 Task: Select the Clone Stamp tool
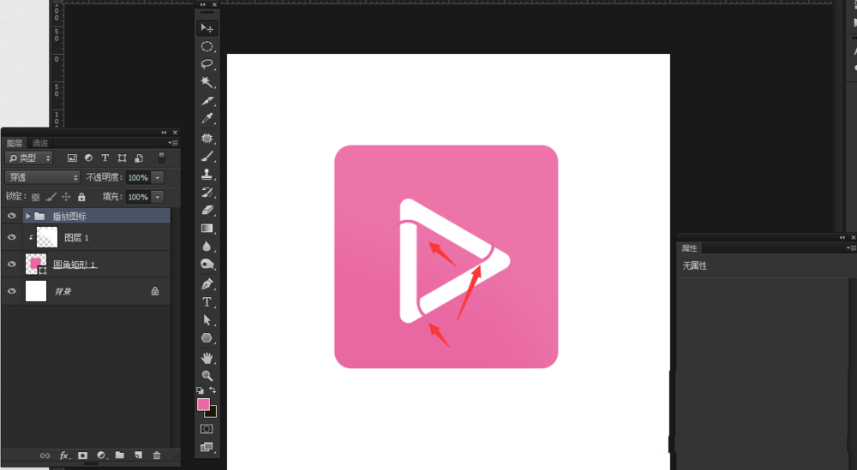click(207, 174)
